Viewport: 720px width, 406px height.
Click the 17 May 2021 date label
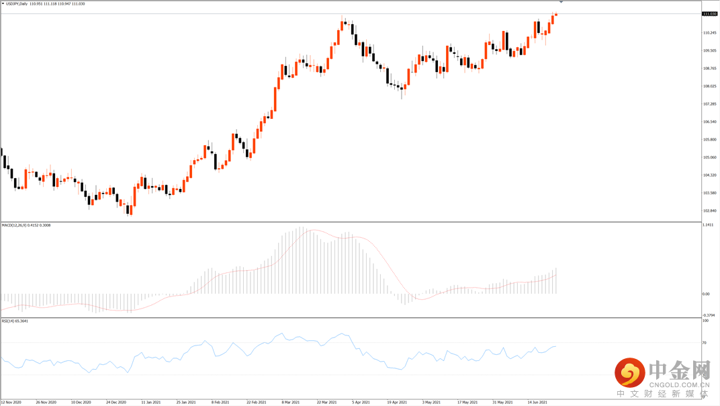click(467, 403)
